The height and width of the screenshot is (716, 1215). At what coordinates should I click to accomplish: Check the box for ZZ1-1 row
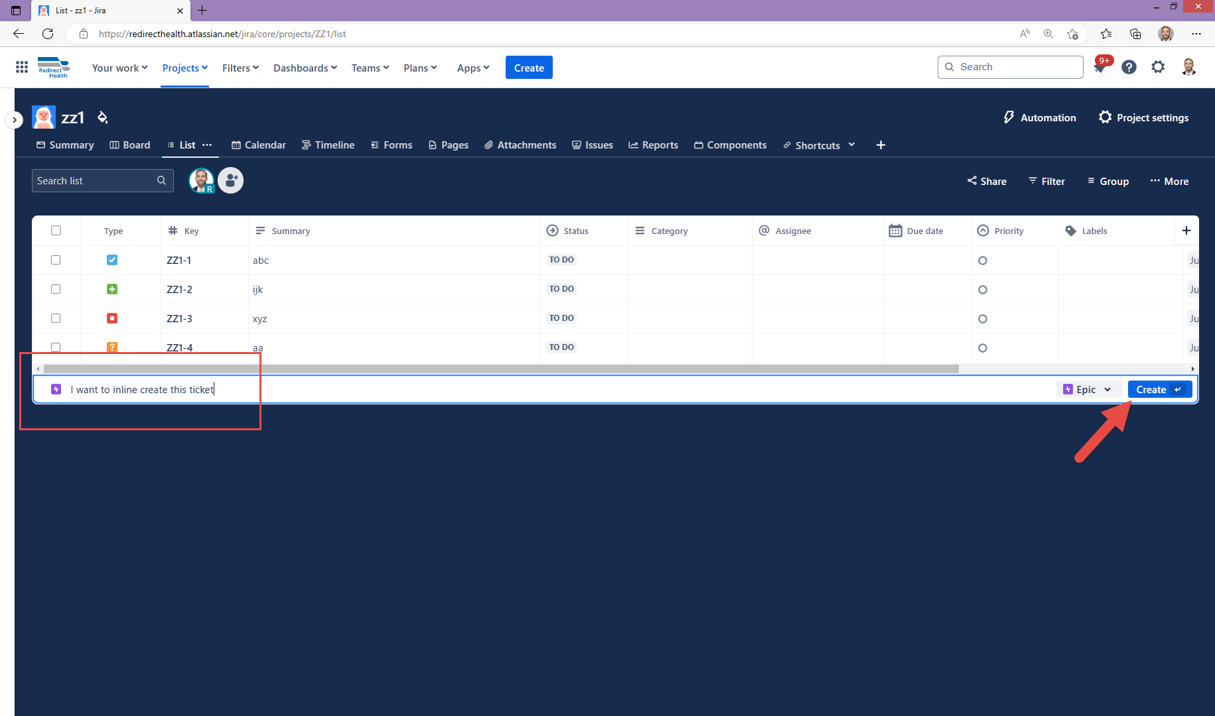click(56, 260)
